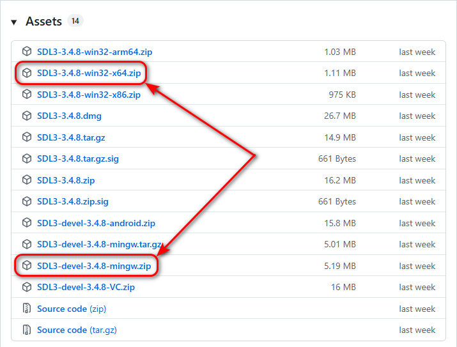Click package icon beside SDL3-devel-3.4.8-android.zip

tap(27, 222)
